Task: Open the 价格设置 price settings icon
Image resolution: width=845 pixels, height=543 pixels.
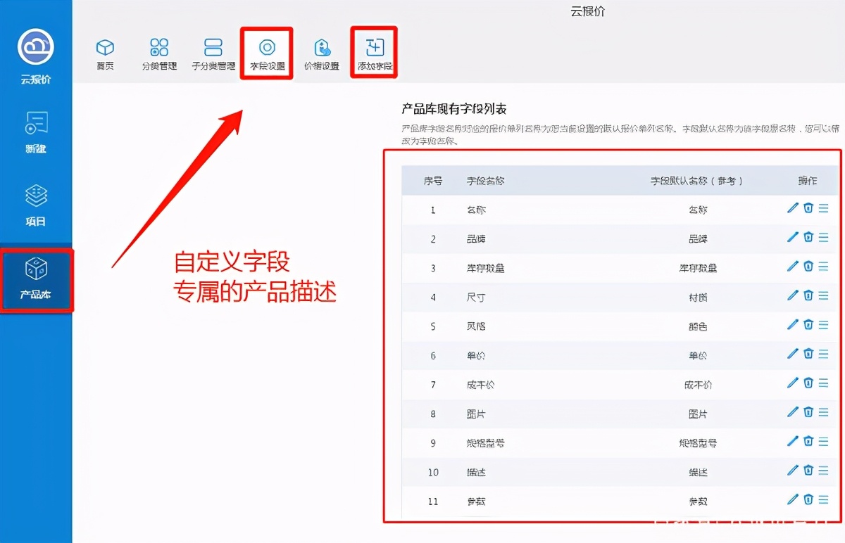Action: point(322,53)
